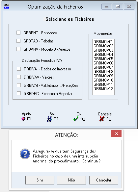
Task: Choose GRBMOV12 from the Movimentos list
Action: pos(103,89)
